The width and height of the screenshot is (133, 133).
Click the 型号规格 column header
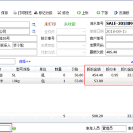(x=23, y=69)
